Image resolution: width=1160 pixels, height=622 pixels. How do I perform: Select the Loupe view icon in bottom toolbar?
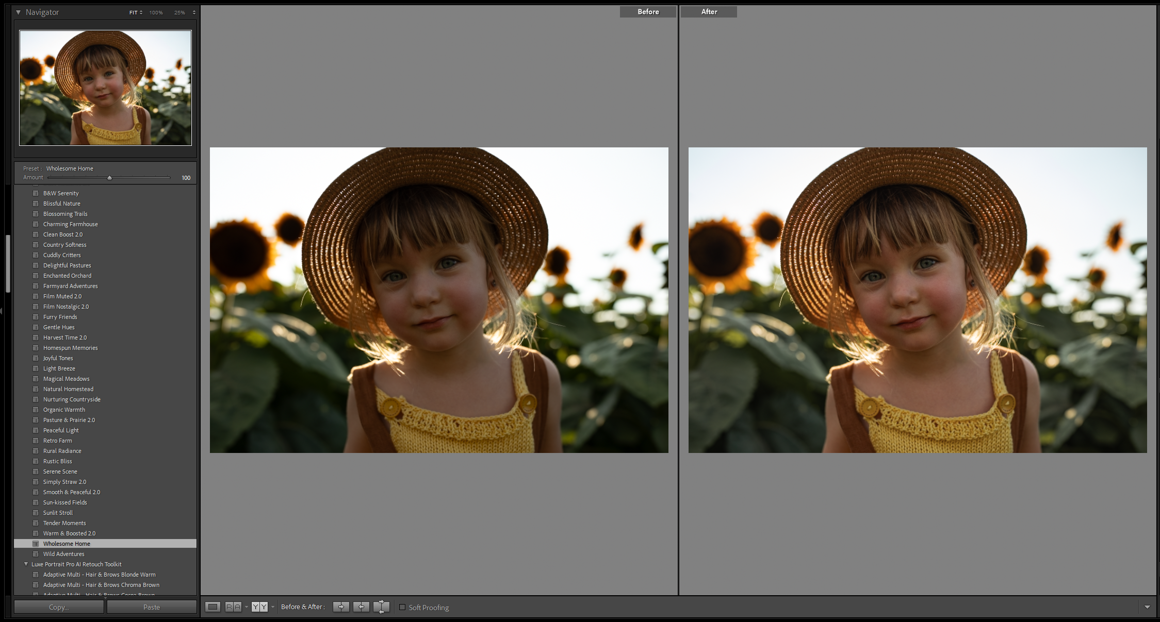[x=213, y=607]
